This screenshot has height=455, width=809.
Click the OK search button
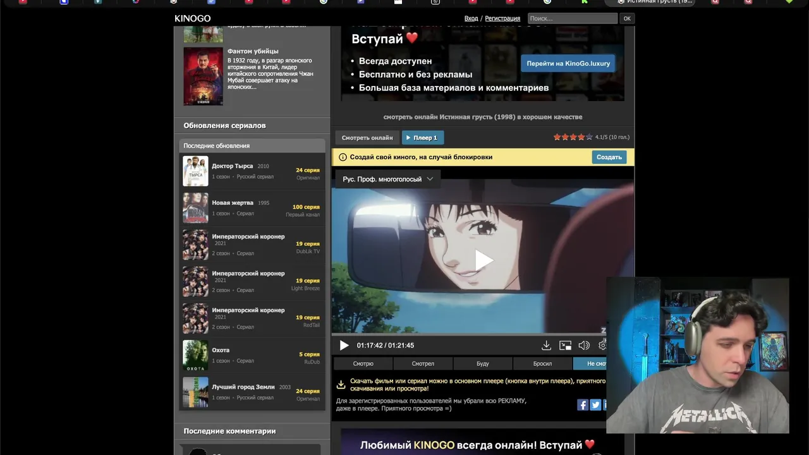tap(627, 18)
